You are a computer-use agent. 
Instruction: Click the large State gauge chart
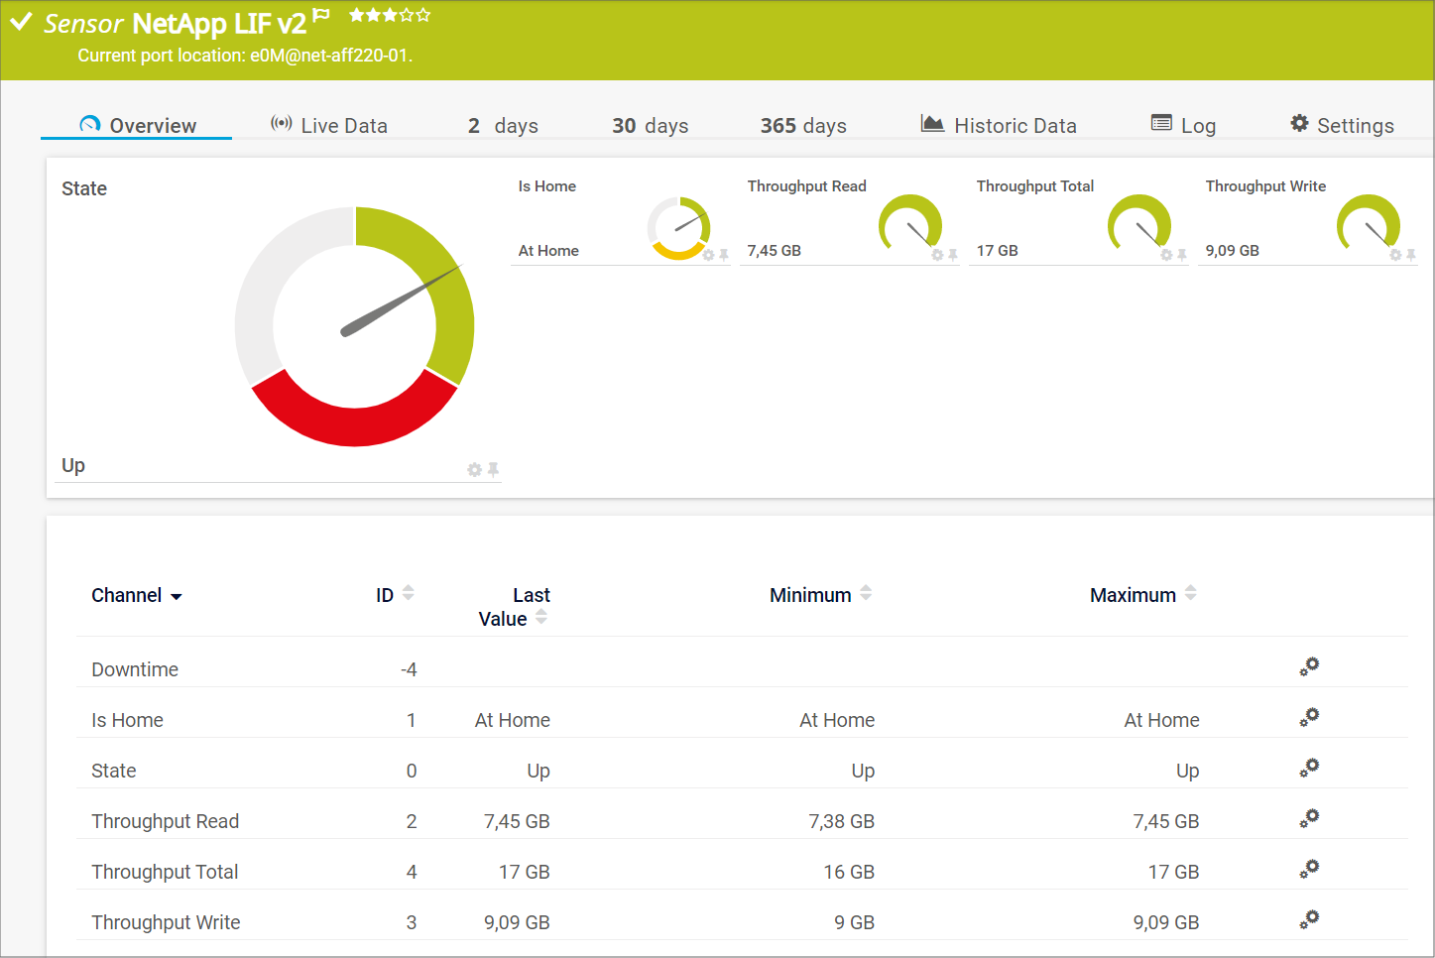[x=354, y=326]
